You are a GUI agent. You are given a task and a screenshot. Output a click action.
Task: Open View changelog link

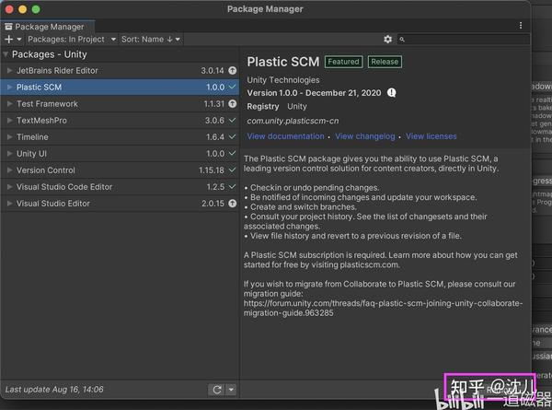[x=365, y=136]
